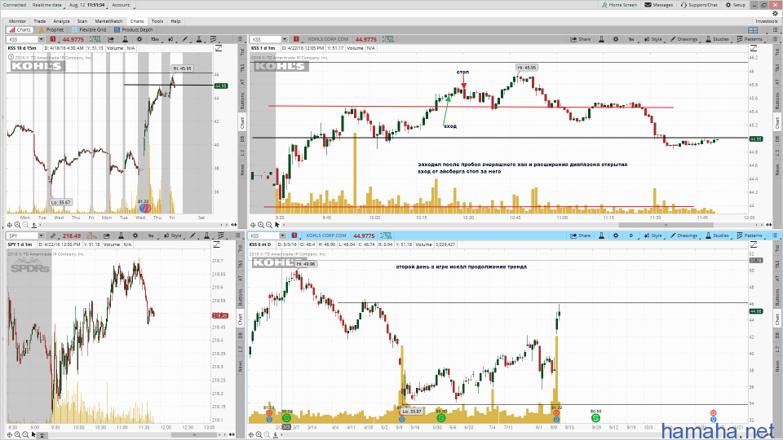Open the MarketWatch tab
This screenshot has width=783, height=440.
pos(108,21)
